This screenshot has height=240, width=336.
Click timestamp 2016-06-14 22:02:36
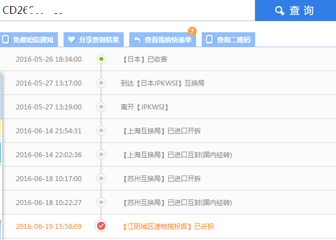click(48, 155)
